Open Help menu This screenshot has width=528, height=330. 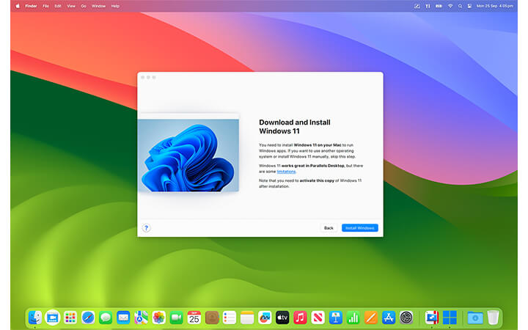point(115,6)
